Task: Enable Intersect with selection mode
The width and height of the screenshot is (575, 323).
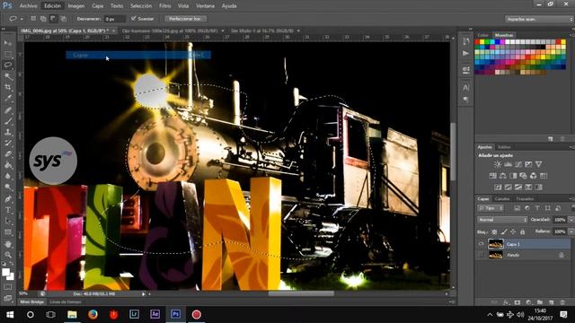Action: [x=64, y=18]
